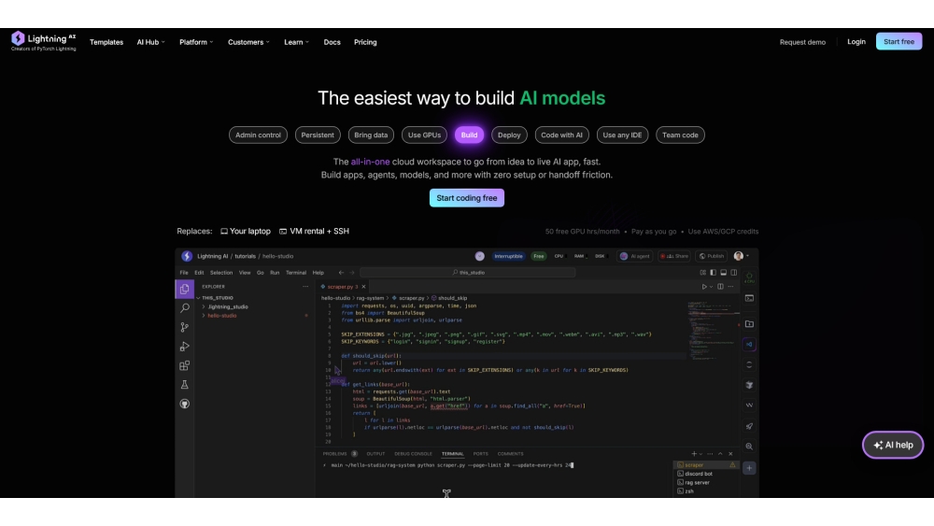The image size is (934, 526).
Task: Open the Search magnifier in the Studio activity bar
Action: point(185,308)
